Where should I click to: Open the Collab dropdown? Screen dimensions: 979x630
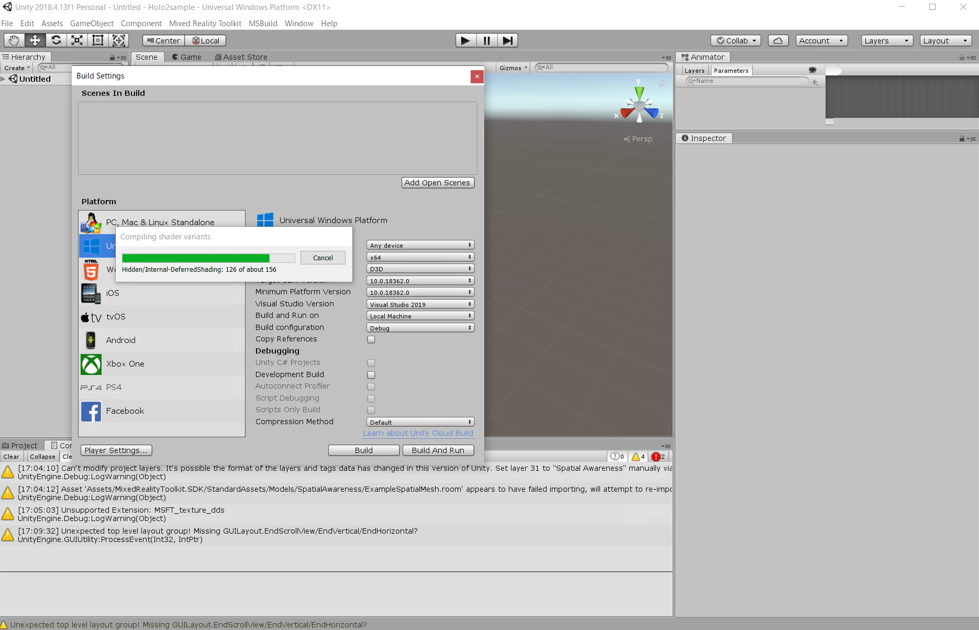click(x=736, y=40)
